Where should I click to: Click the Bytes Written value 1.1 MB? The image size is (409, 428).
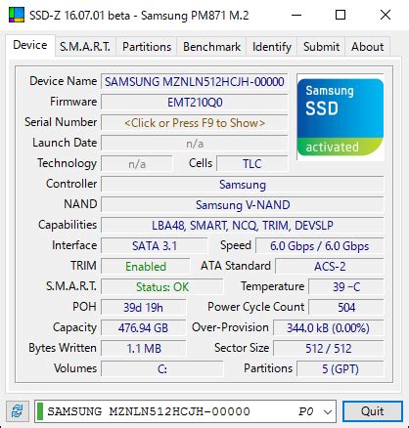143,349
